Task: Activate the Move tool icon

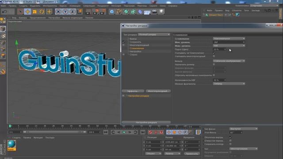Action: [27, 12]
